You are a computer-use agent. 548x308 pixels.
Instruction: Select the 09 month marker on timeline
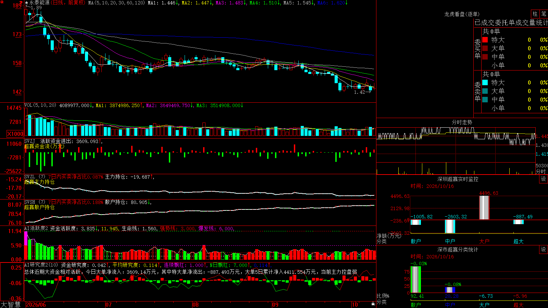275,305
